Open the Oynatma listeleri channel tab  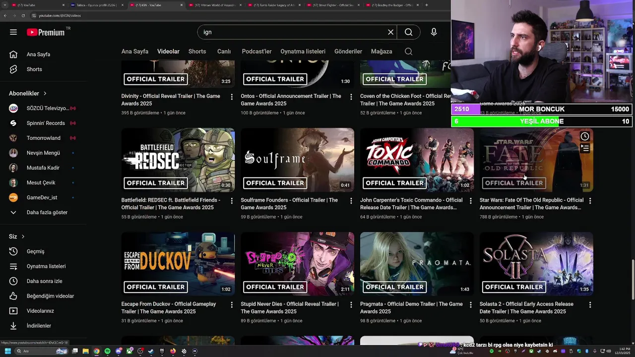point(303,52)
